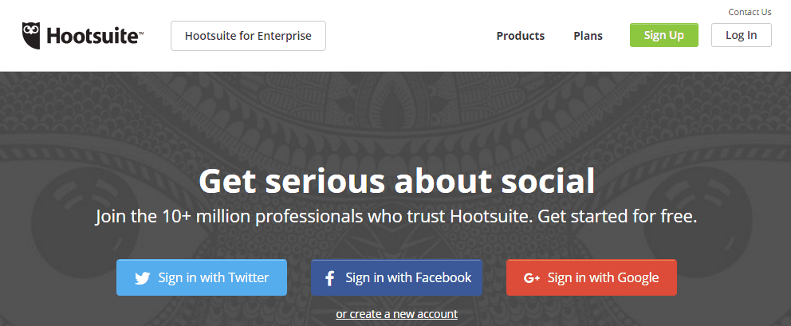Screen dimensions: 791x326
Task: Click the 'Join the 10+ million professionals' text
Action: [229, 217]
